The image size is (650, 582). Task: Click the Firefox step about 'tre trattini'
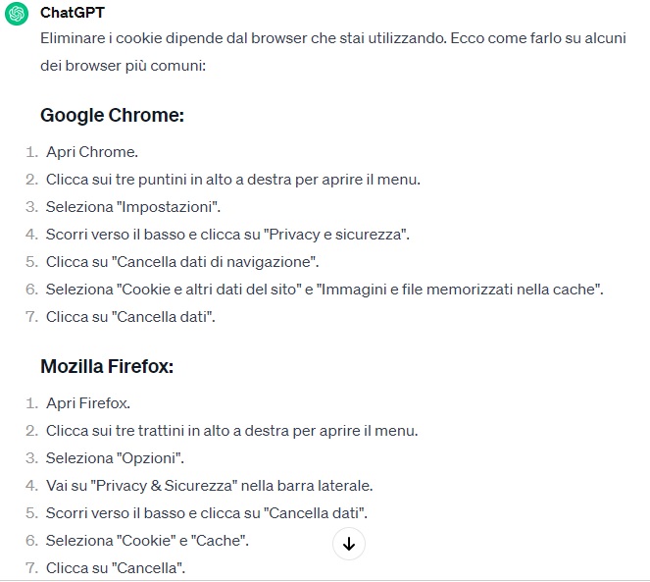pyautogui.click(x=231, y=431)
